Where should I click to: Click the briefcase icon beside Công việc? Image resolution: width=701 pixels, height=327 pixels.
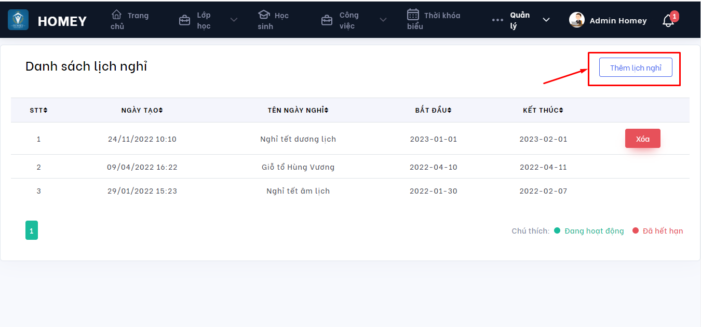327,20
